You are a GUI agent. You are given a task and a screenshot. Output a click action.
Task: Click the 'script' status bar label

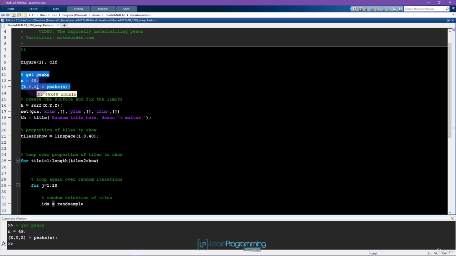coord(374,253)
